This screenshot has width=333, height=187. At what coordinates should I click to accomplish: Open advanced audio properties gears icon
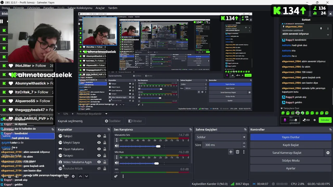116,176
